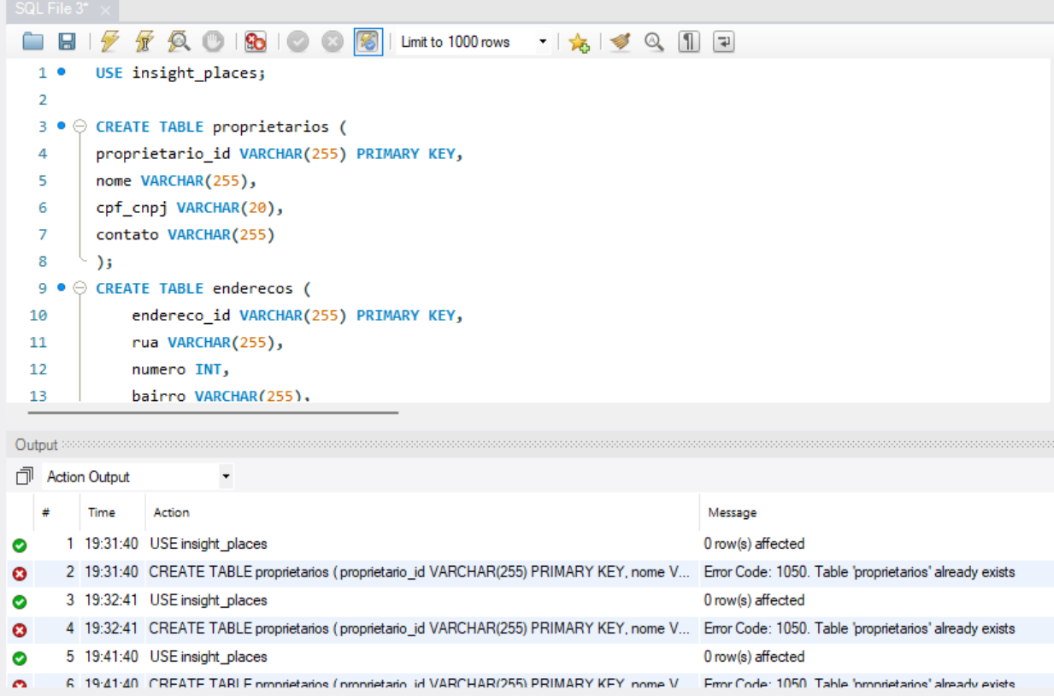Click the green success icon of row 3
Viewport: 1054px width, 696px height.
[20, 601]
